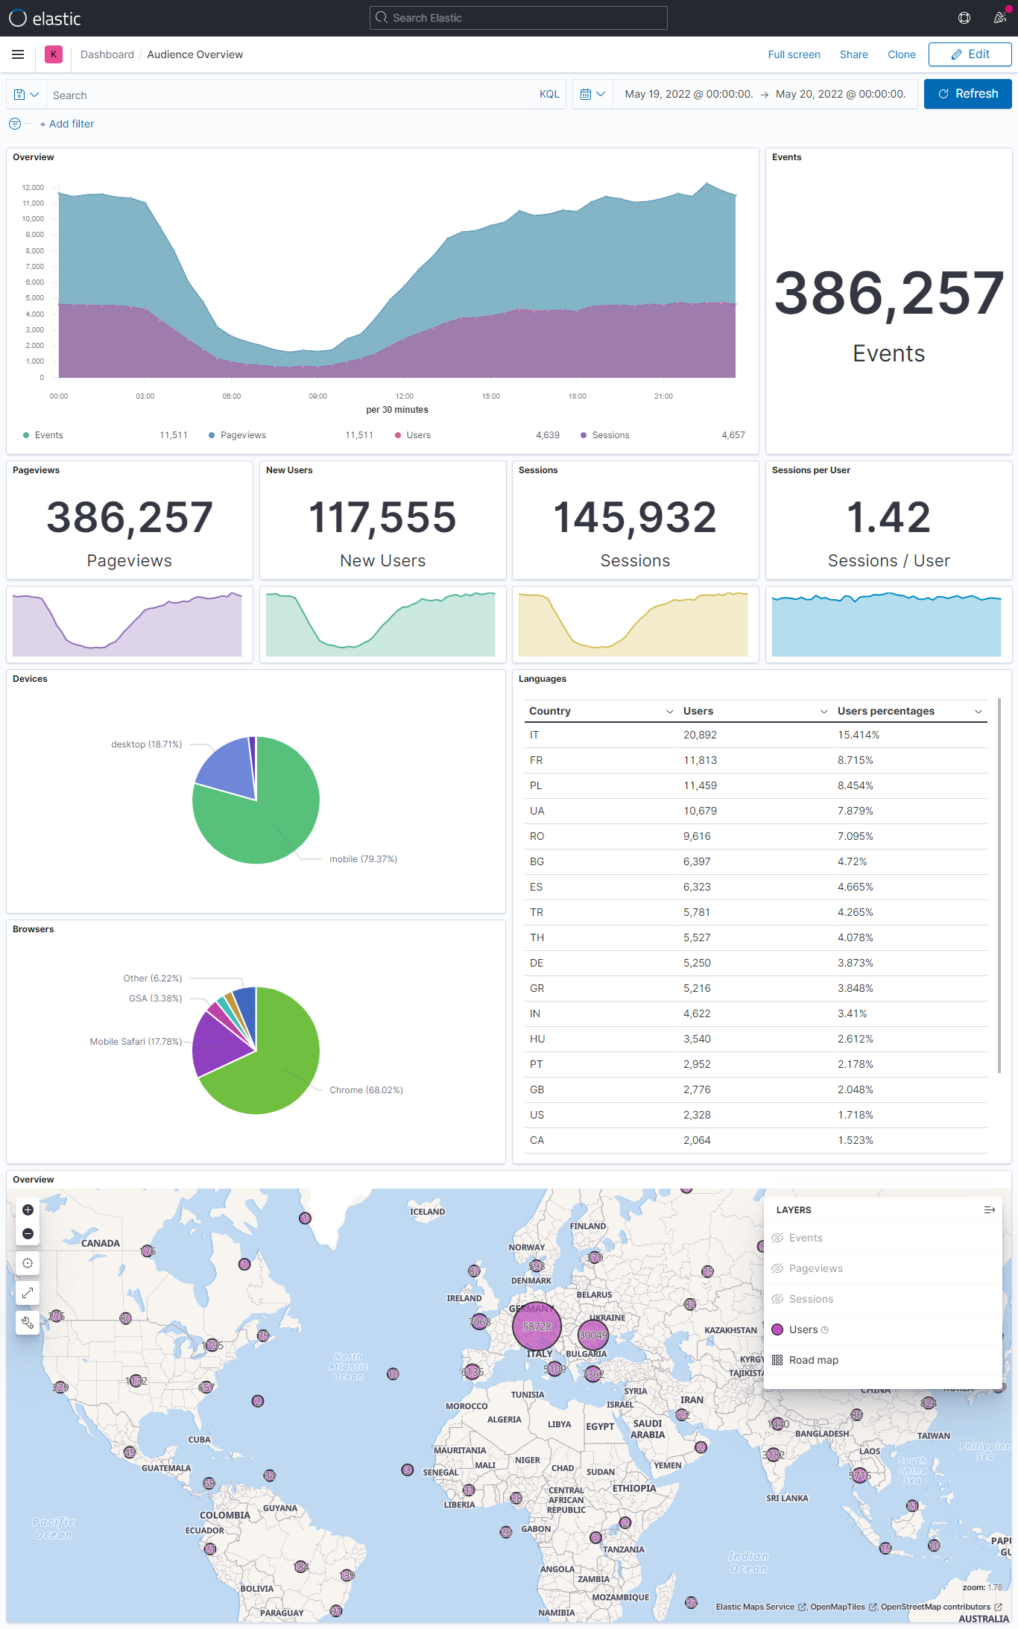Open the date quick menu calendar icon

[x=592, y=94]
